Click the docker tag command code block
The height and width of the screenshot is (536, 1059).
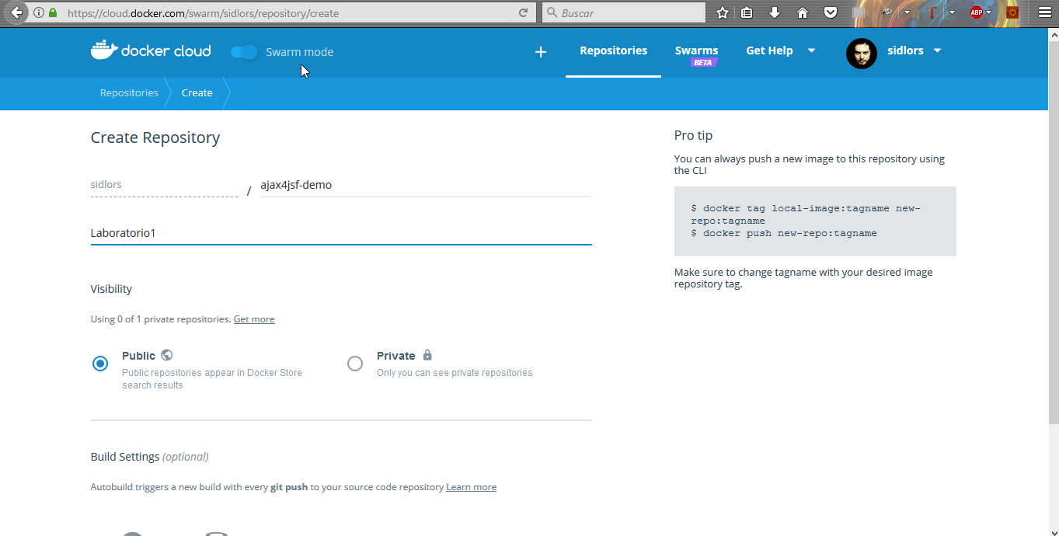pyautogui.click(x=815, y=221)
